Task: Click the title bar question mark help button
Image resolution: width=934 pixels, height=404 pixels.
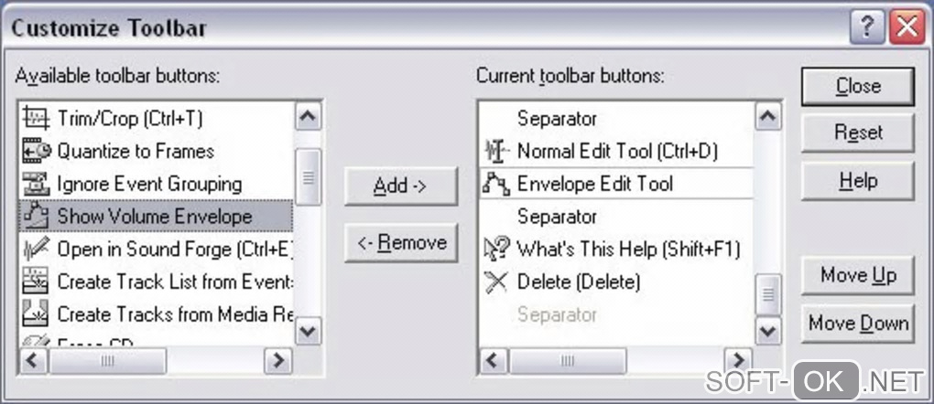Action: 866,27
